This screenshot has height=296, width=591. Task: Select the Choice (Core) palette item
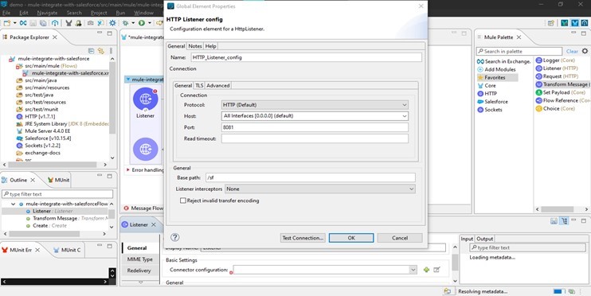[x=555, y=108]
